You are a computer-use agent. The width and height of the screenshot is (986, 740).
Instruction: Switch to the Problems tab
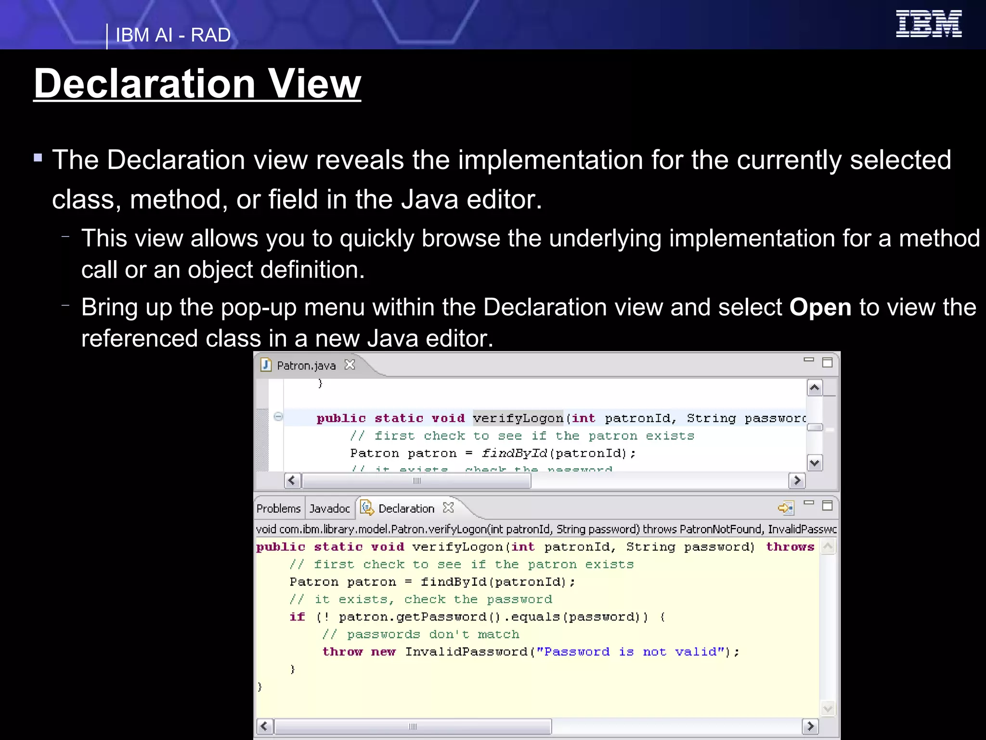(x=278, y=508)
